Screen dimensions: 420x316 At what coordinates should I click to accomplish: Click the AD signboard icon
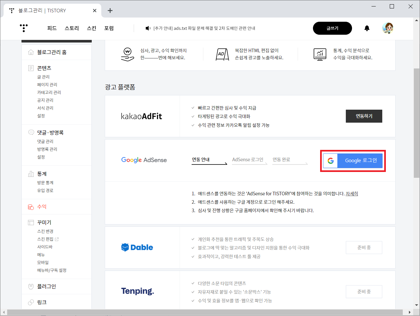pos(222,54)
